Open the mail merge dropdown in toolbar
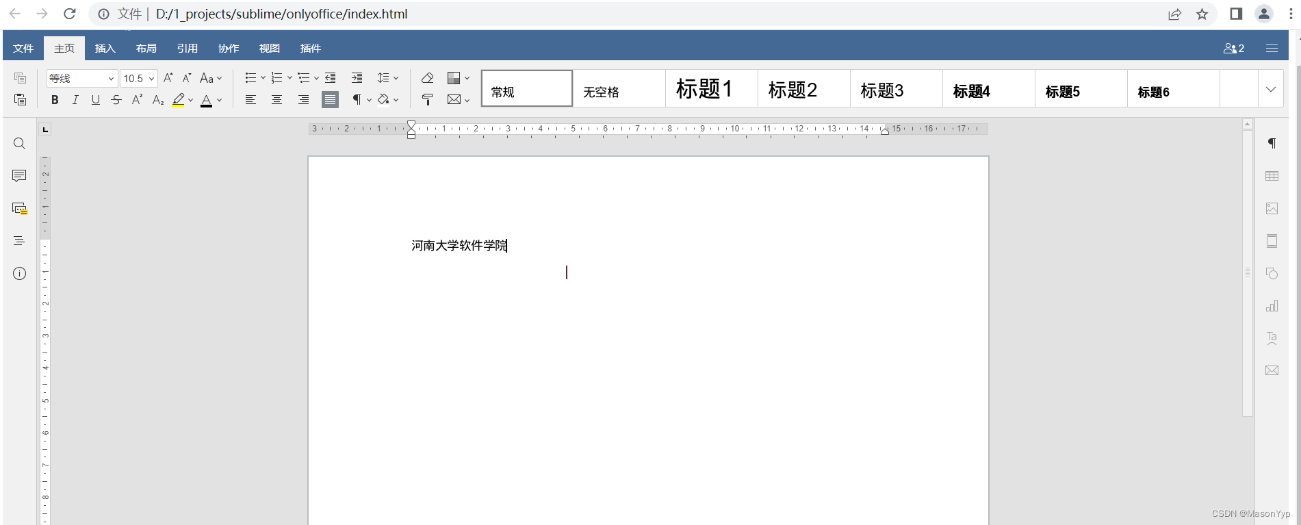1301x525 pixels. click(467, 100)
